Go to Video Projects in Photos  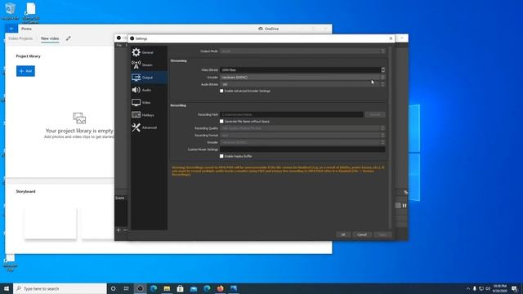20,38
